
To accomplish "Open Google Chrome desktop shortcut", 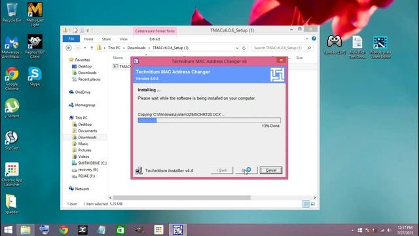I will click(12, 79).
